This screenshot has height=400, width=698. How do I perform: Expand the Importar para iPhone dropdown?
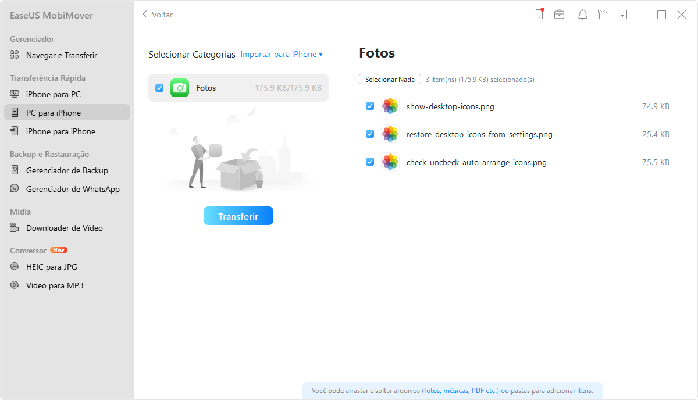[282, 55]
